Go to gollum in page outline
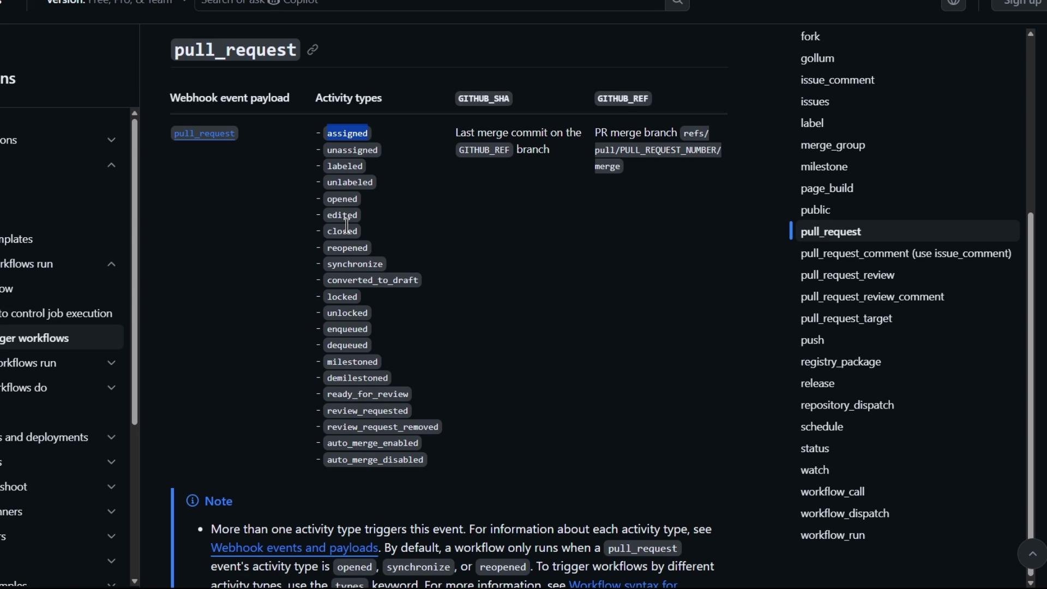The height and width of the screenshot is (589, 1047). pos(817,58)
